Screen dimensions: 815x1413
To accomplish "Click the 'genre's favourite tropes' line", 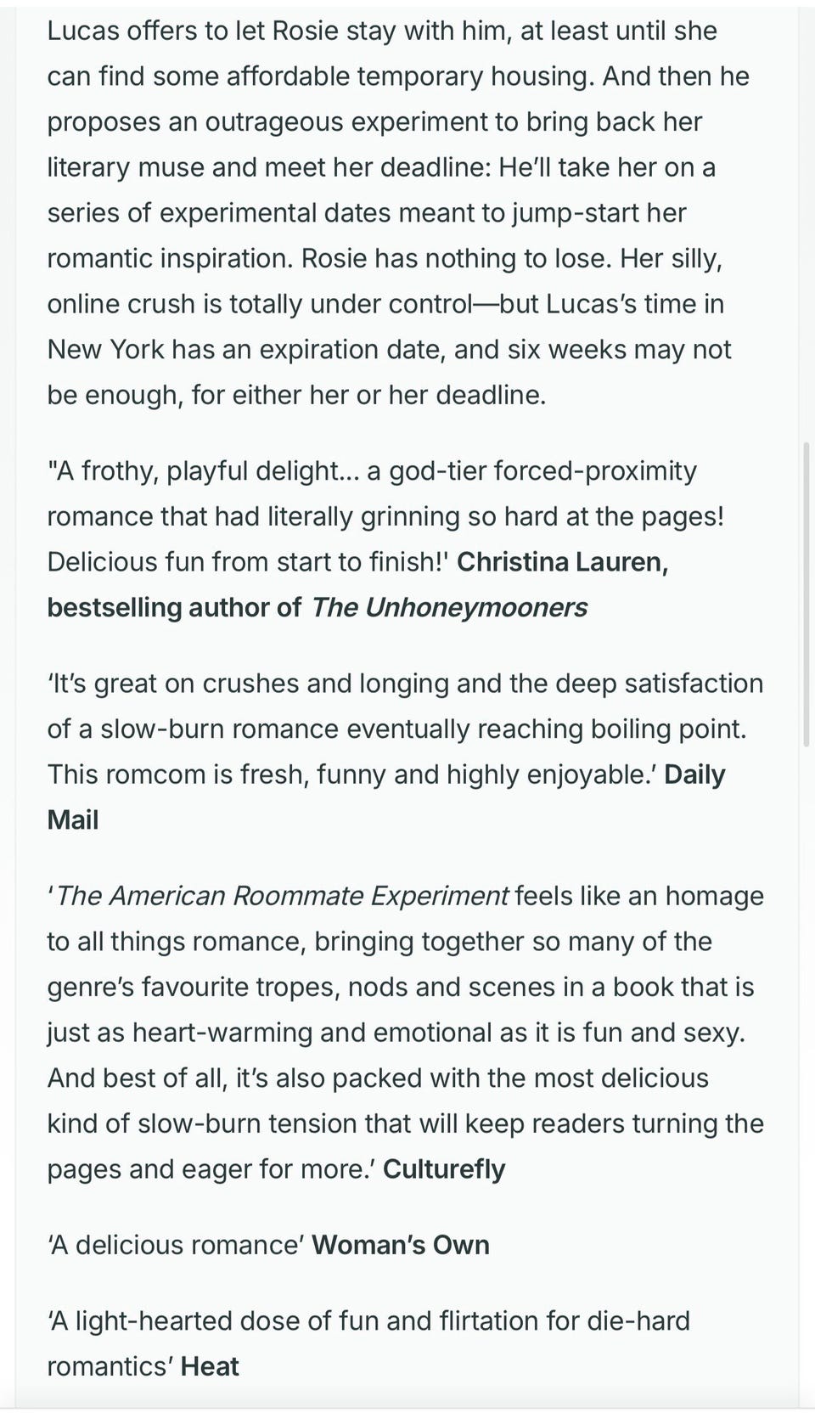I will [x=401, y=987].
